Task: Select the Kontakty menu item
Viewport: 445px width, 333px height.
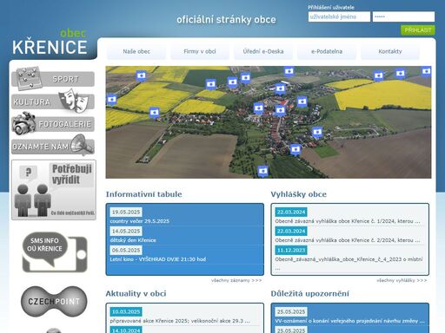Action: pos(390,51)
